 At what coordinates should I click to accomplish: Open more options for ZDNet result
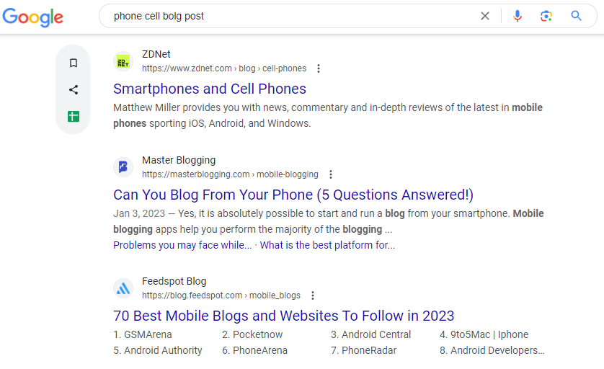[318, 68]
